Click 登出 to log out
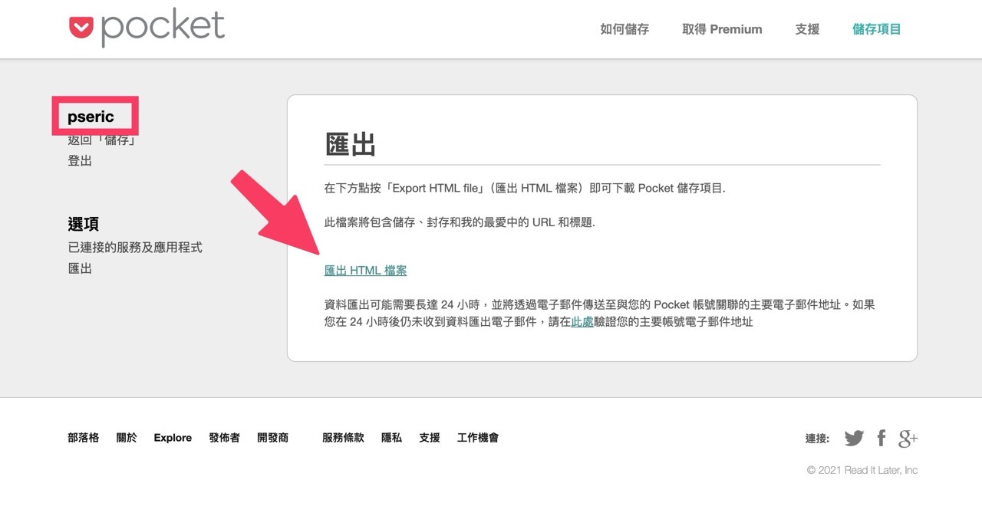The height and width of the screenshot is (526, 982). point(80,161)
